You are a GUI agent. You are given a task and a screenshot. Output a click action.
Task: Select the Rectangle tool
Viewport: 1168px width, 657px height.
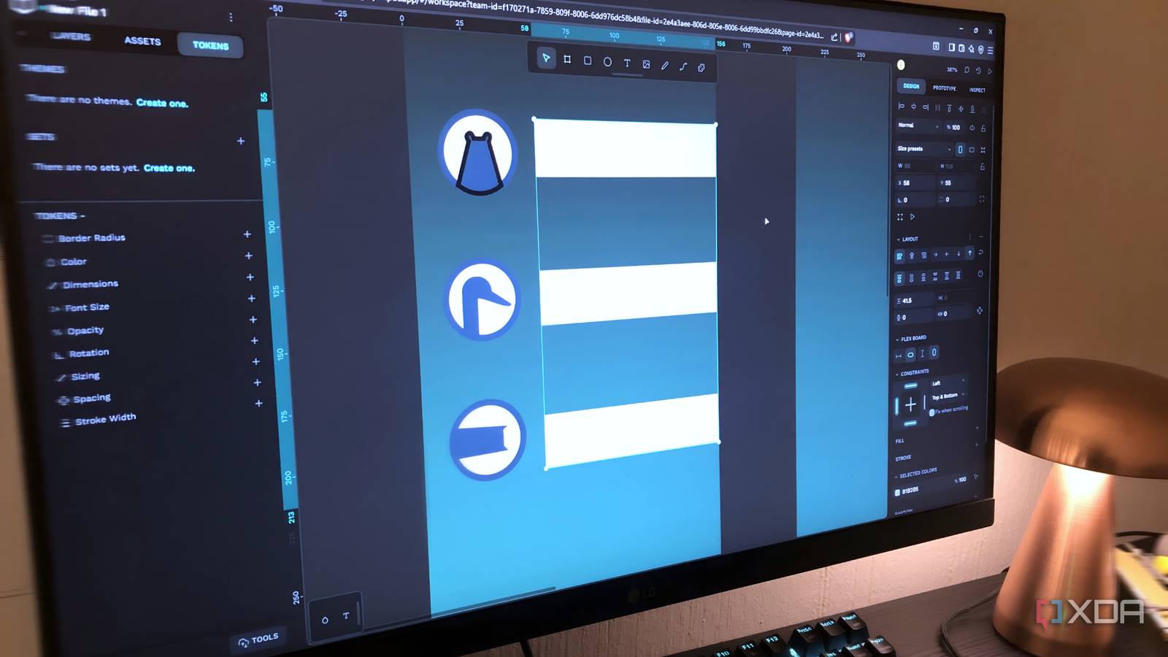pos(587,62)
